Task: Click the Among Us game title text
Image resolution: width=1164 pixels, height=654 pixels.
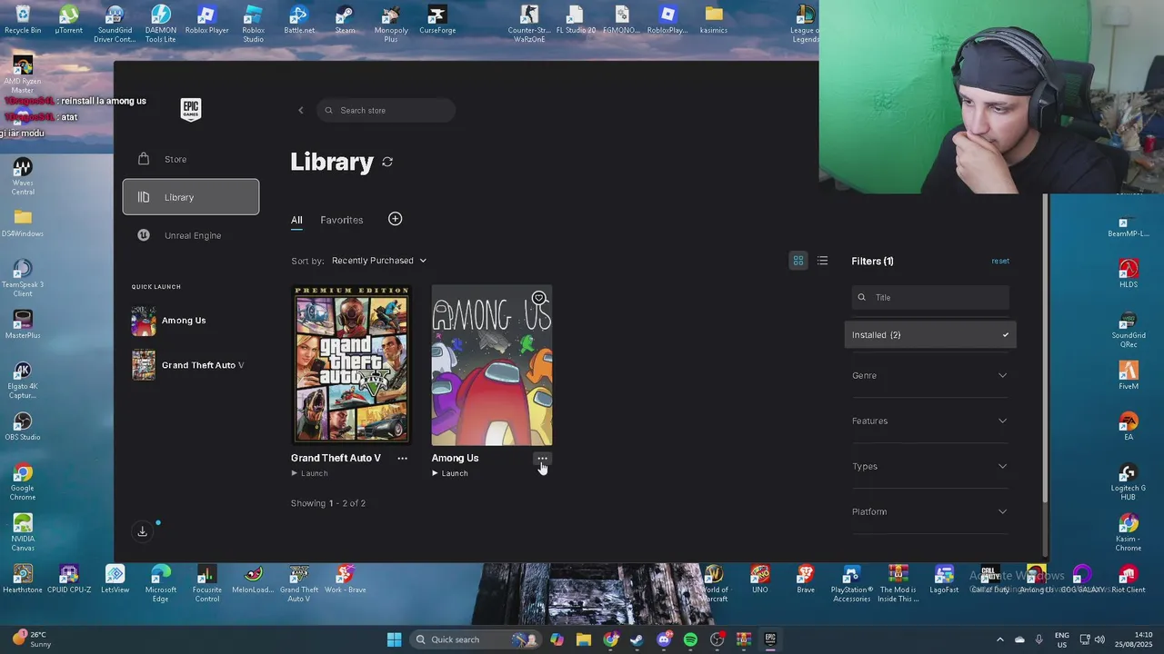Action: click(455, 458)
